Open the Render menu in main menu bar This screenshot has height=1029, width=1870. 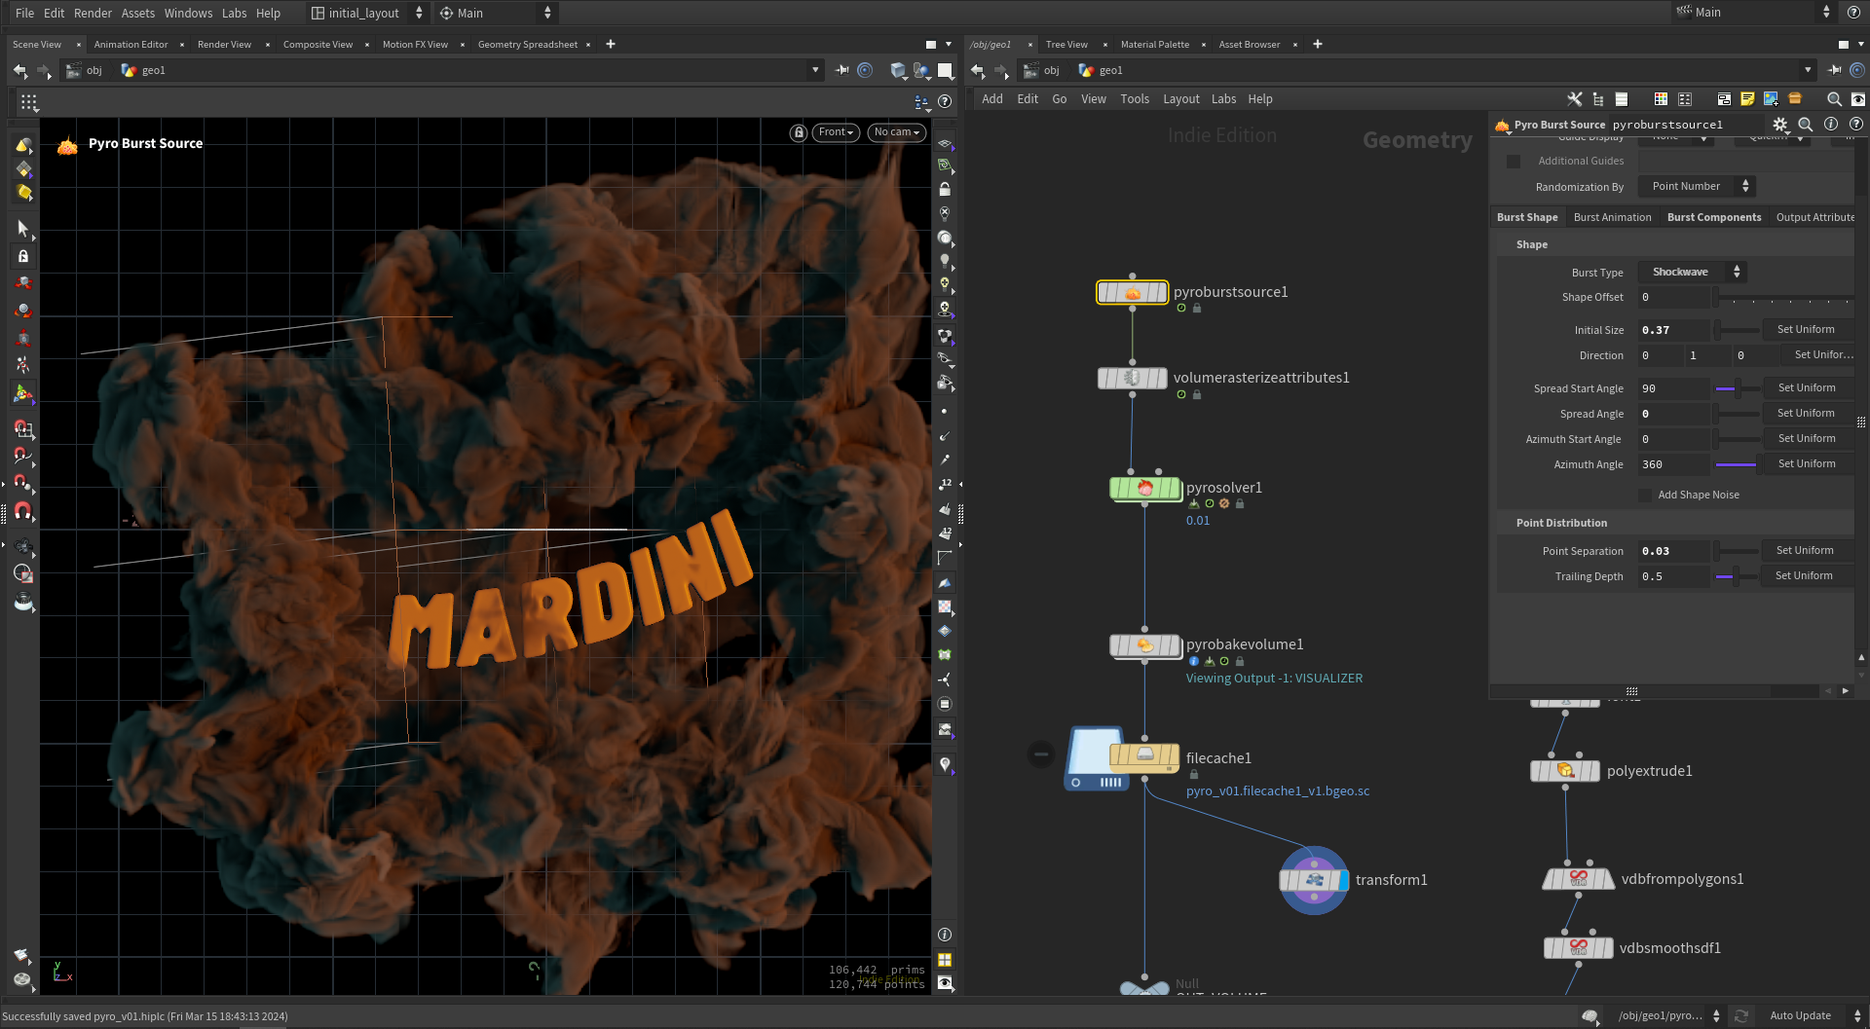(93, 13)
